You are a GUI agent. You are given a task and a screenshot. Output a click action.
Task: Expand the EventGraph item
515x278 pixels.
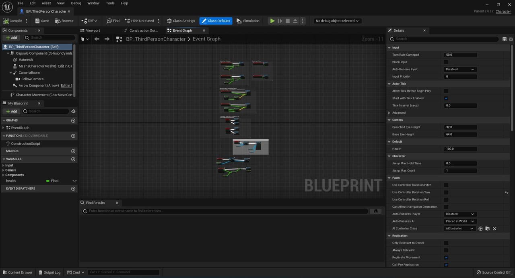point(4,128)
